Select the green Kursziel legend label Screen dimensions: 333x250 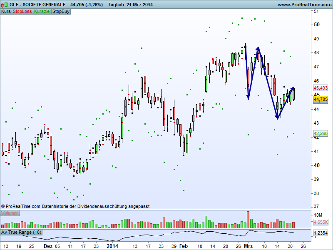click(x=42, y=12)
